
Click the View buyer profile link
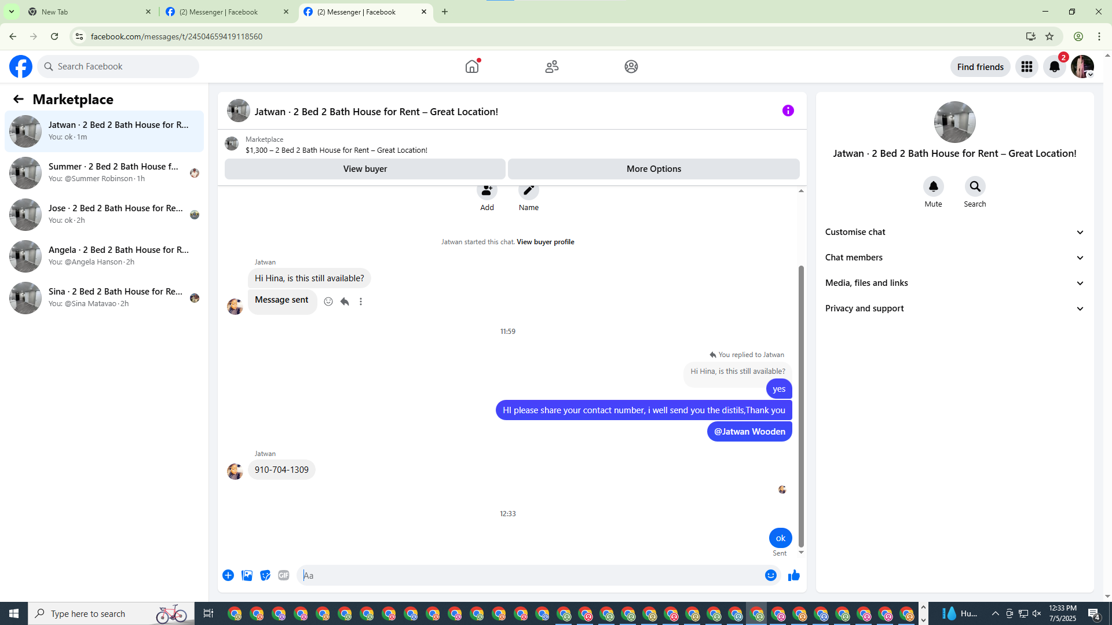[x=545, y=242]
